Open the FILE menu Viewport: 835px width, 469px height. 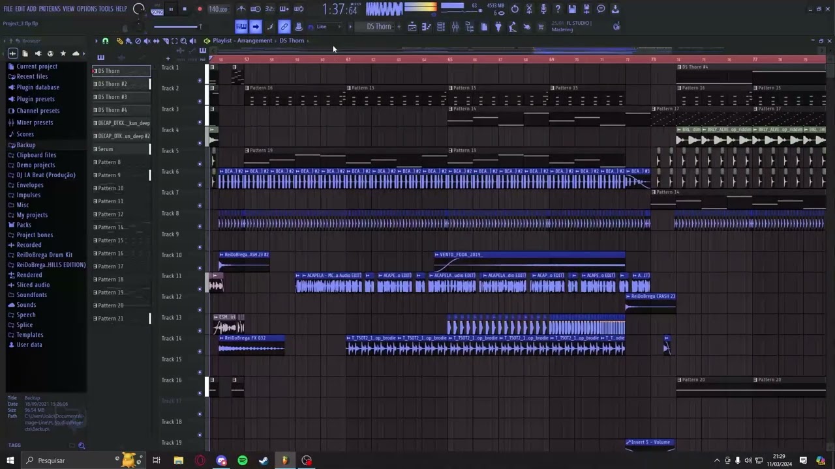(x=8, y=9)
